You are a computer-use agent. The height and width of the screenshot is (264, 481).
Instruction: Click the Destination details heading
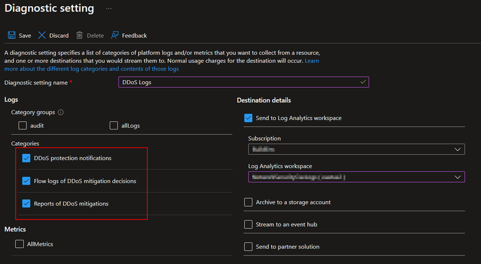tap(264, 100)
